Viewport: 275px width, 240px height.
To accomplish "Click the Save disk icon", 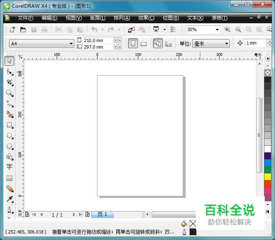I will [x=34, y=30].
